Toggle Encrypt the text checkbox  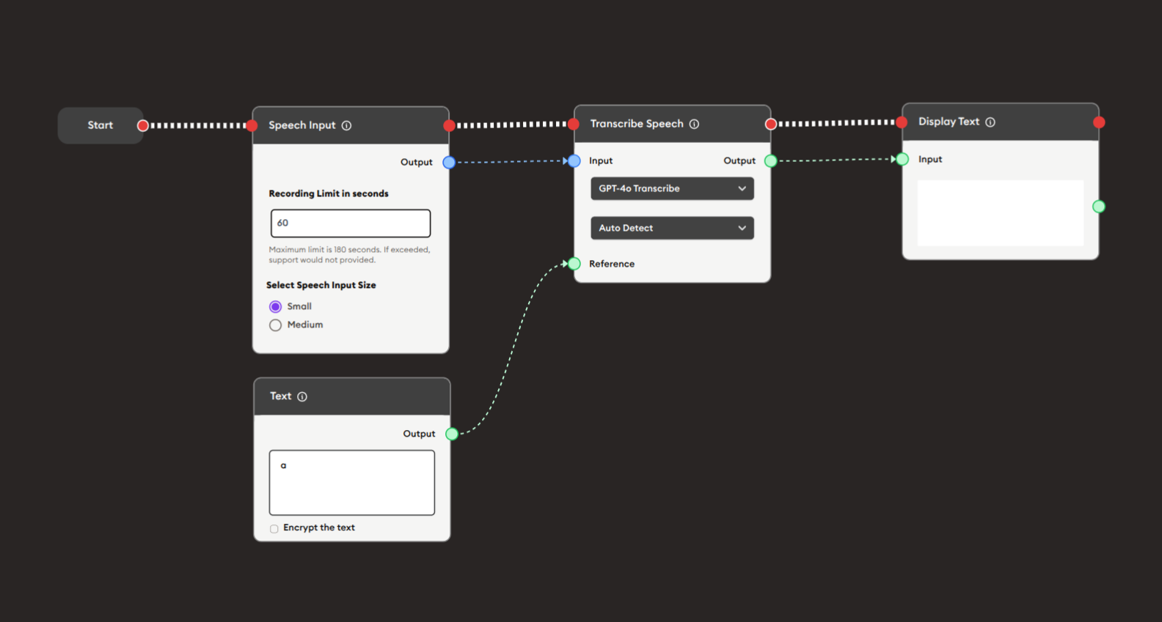tap(274, 528)
